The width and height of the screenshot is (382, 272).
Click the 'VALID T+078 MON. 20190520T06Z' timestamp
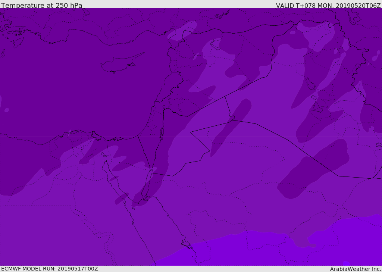[328, 6]
